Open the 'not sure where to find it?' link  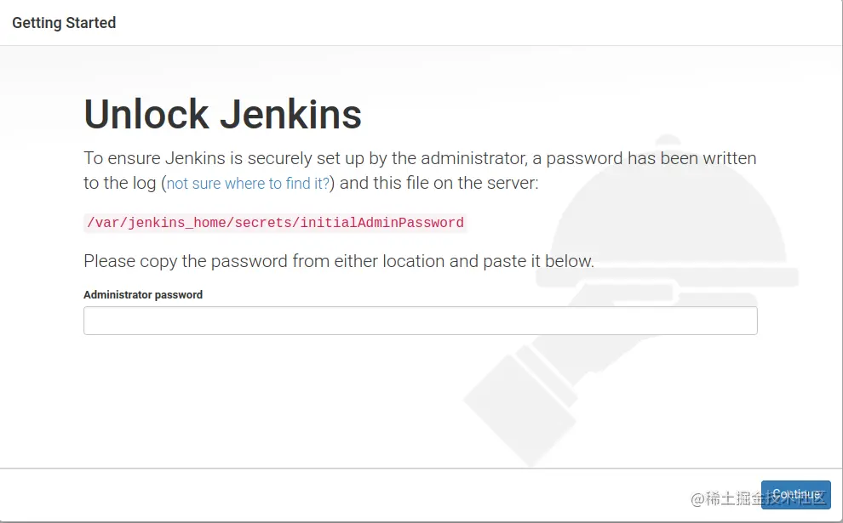coord(248,184)
